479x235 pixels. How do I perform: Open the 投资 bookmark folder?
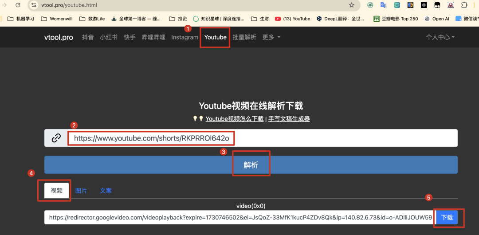tap(178, 19)
